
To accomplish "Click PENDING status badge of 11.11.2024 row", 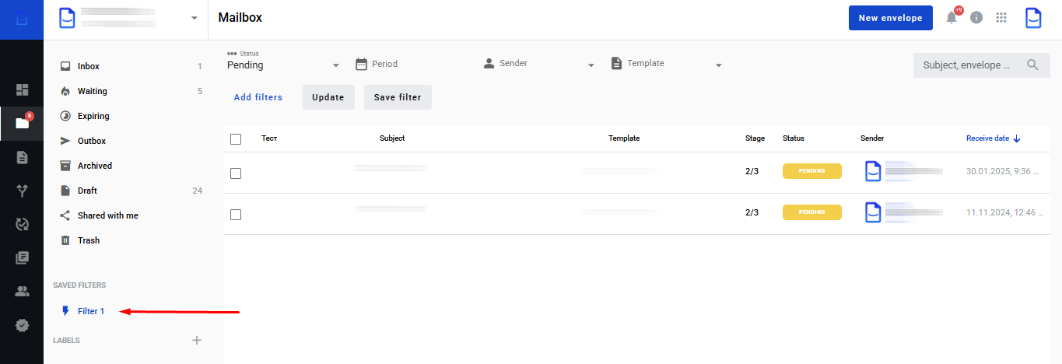I will click(812, 212).
